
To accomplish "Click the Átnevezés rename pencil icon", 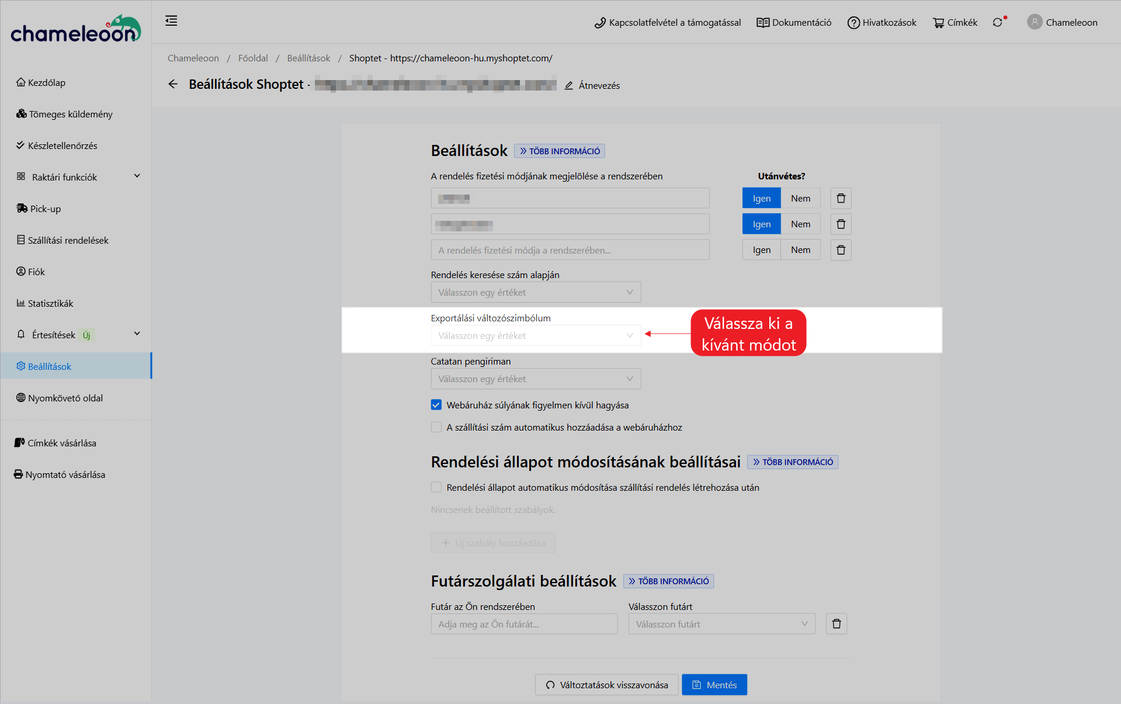I will (569, 85).
